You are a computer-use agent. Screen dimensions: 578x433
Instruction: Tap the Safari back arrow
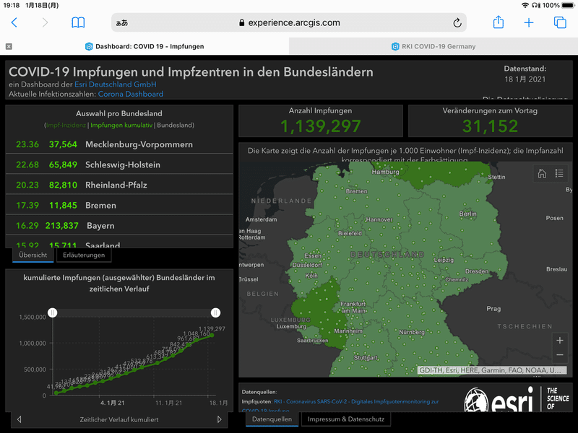coord(14,22)
